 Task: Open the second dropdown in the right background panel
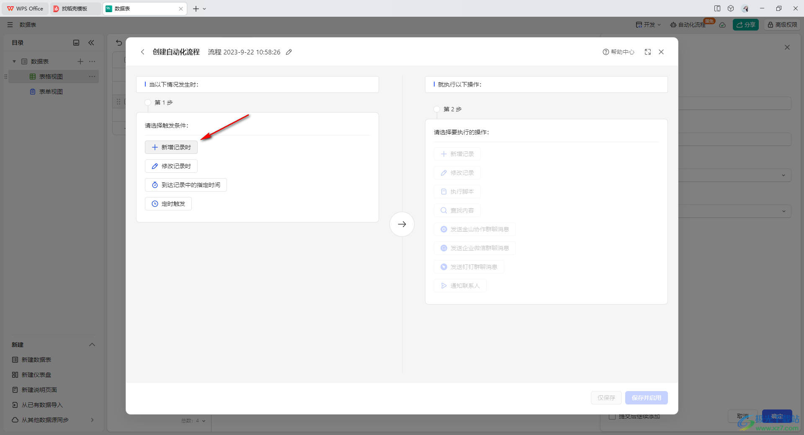point(735,211)
